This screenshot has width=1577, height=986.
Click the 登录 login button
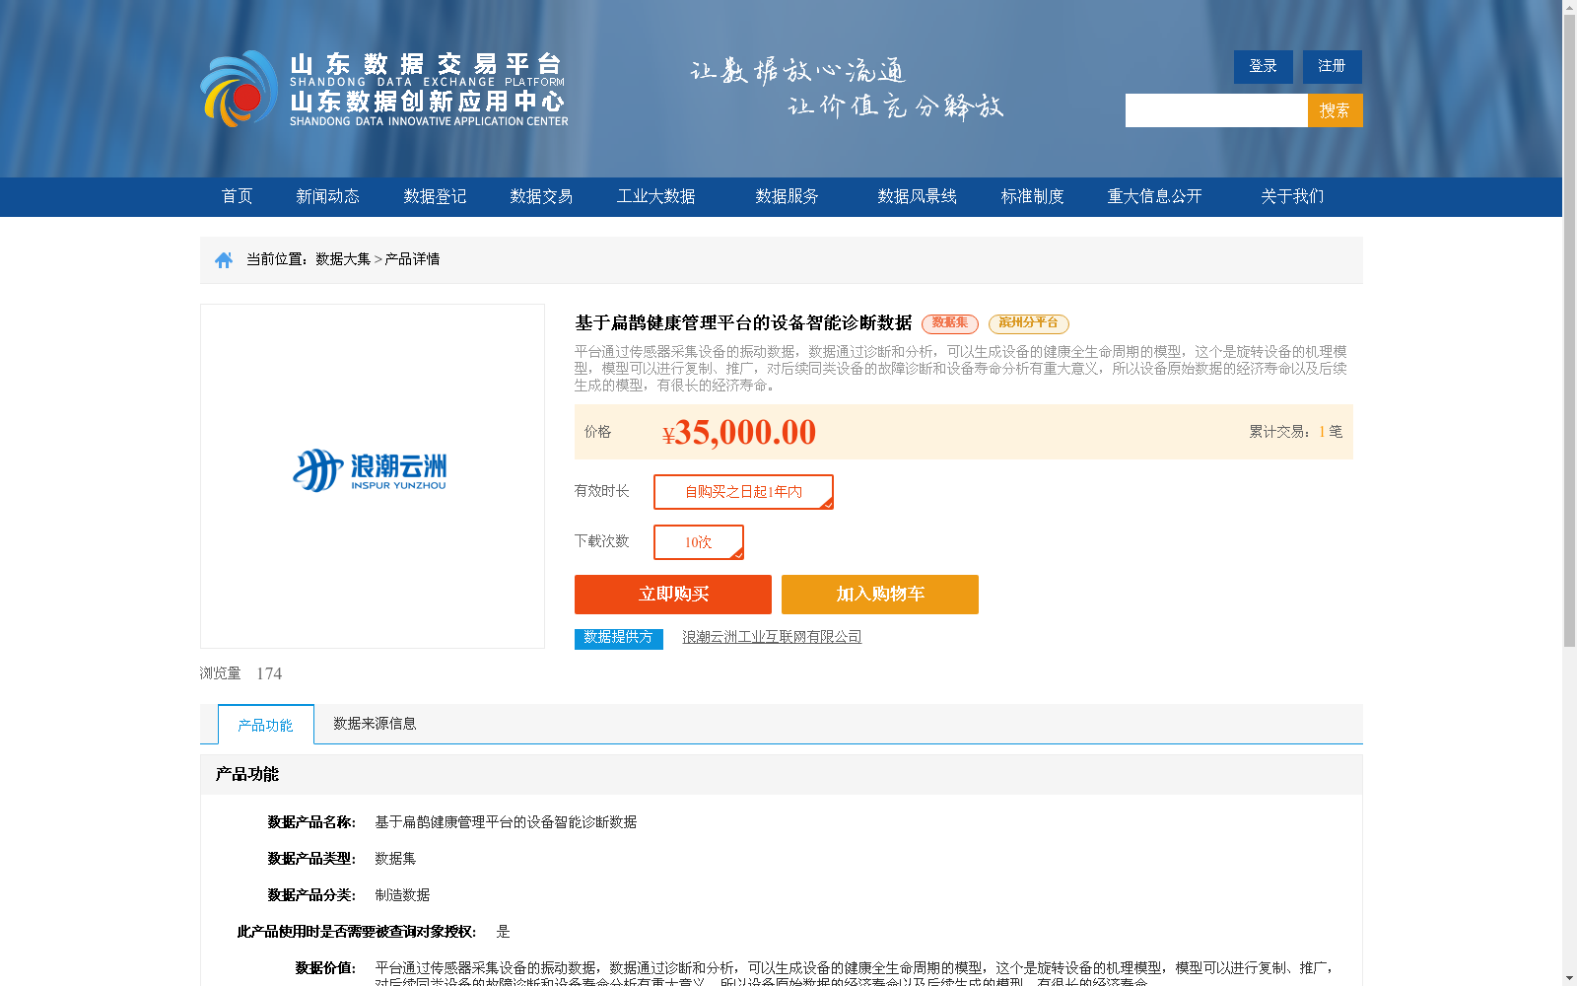tap(1264, 66)
